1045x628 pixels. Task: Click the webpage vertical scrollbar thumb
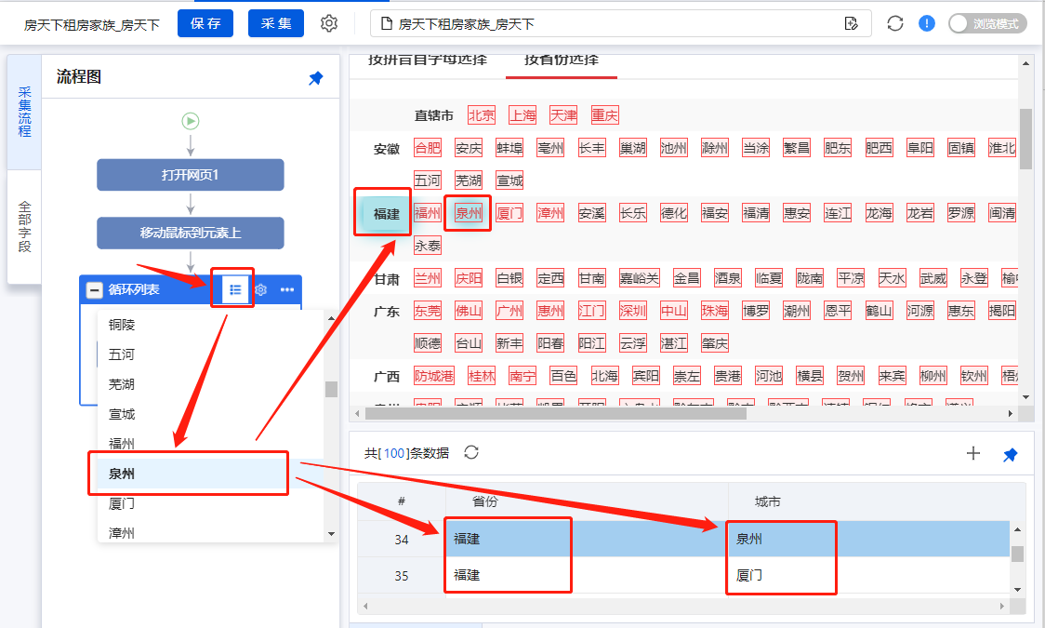coord(1025,139)
